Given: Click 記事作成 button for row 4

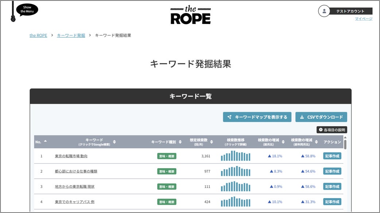Looking at the screenshot, I should tap(332, 202).
